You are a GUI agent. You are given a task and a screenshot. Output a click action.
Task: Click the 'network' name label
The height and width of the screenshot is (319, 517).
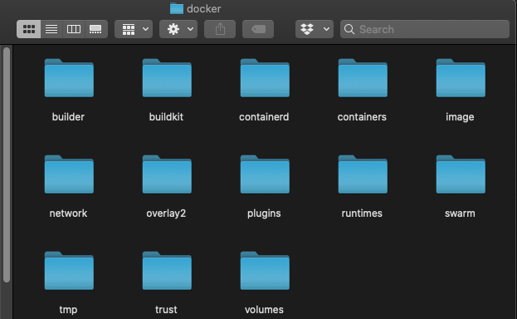click(68, 213)
